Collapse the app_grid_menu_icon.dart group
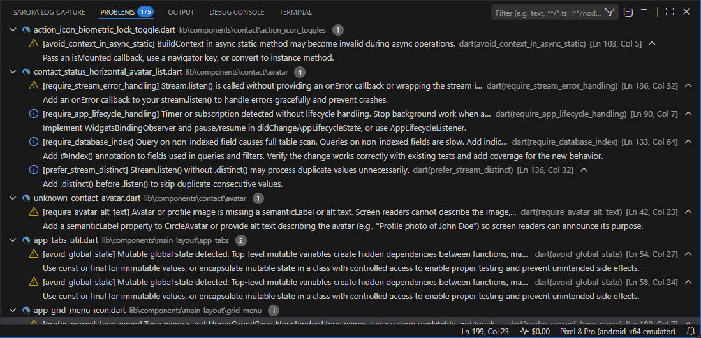 pos(12,310)
